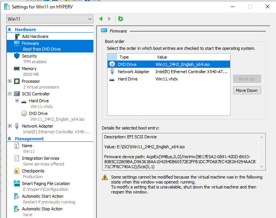Screen dimensions: 276x218
Task: Close the Settings window
Action: [267, 7]
